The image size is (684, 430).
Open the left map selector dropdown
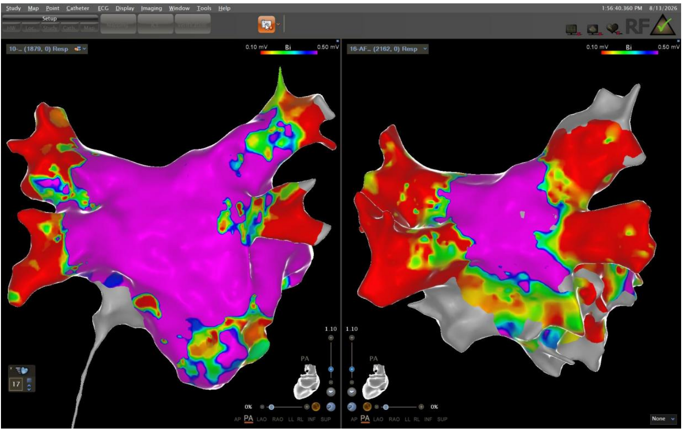coord(47,49)
